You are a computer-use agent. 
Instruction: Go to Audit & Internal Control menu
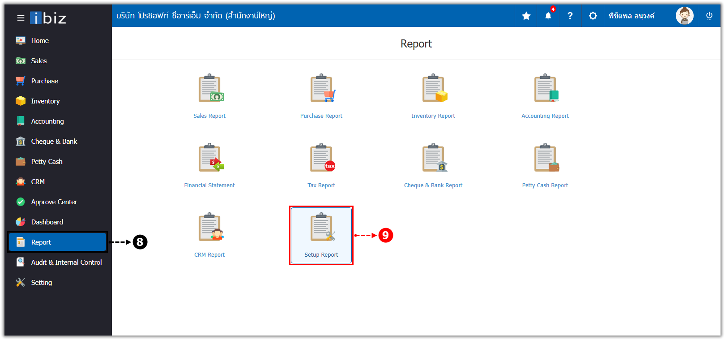click(x=66, y=263)
